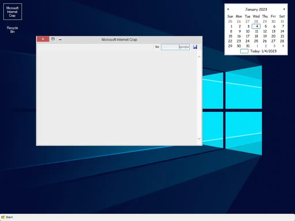Open the Microsoft Internet Crap desktop shortcut
This screenshot has height=221, width=295.
coord(13,12)
